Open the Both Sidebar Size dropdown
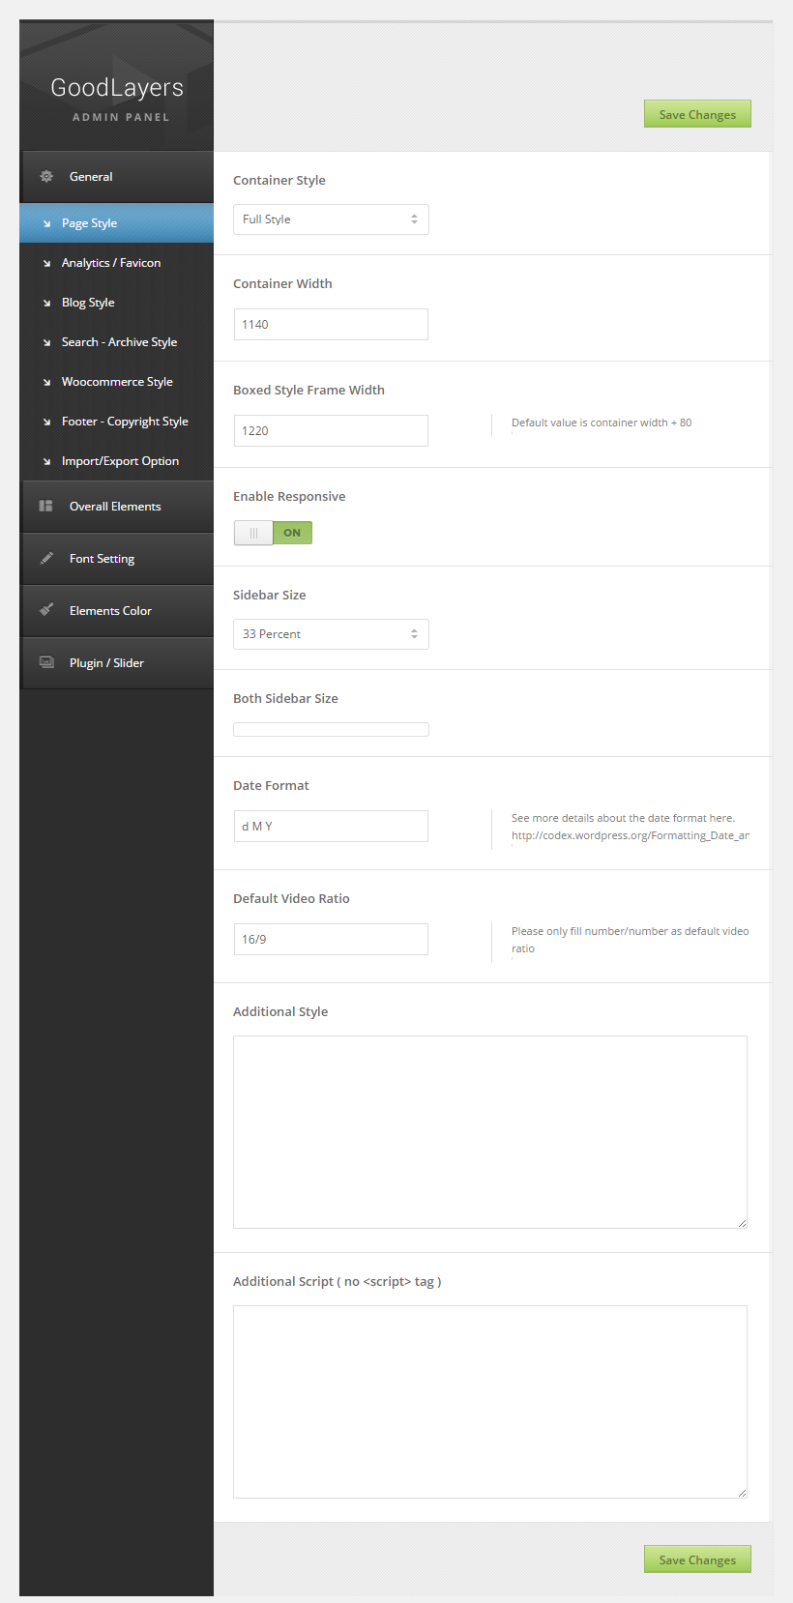Screen dimensions: 793x1603 pos(331,730)
